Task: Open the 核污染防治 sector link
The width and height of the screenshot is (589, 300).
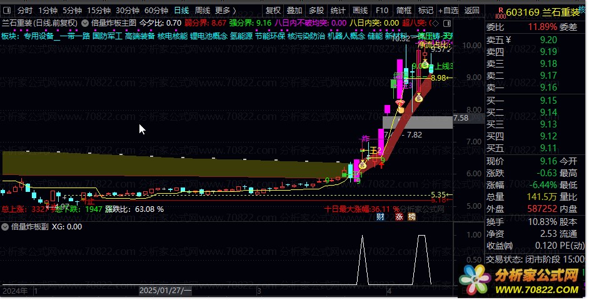Action: (306, 36)
